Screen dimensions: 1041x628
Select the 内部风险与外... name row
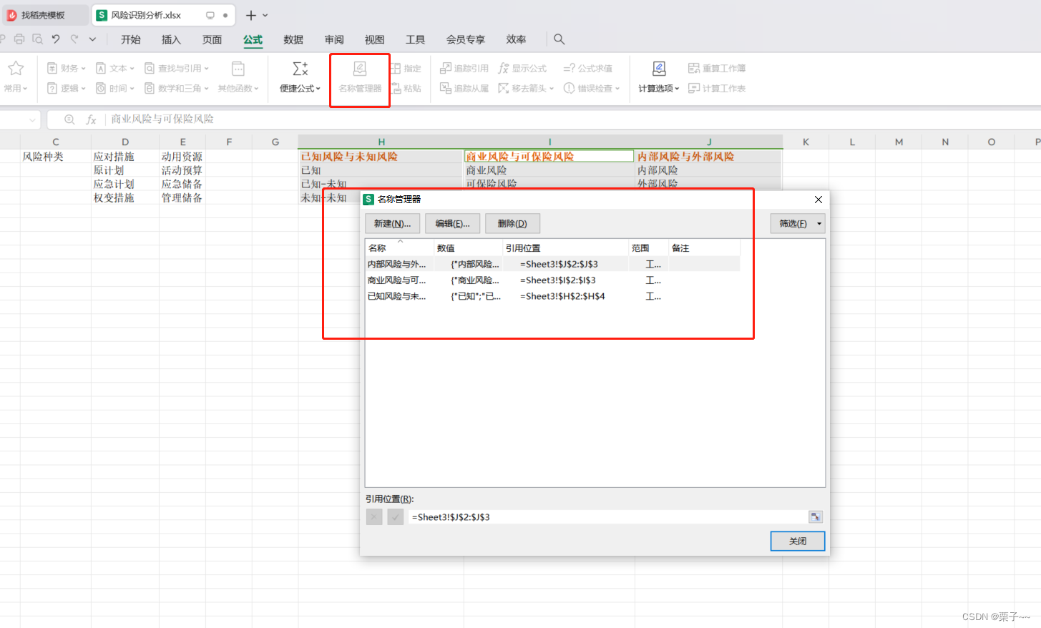point(552,264)
